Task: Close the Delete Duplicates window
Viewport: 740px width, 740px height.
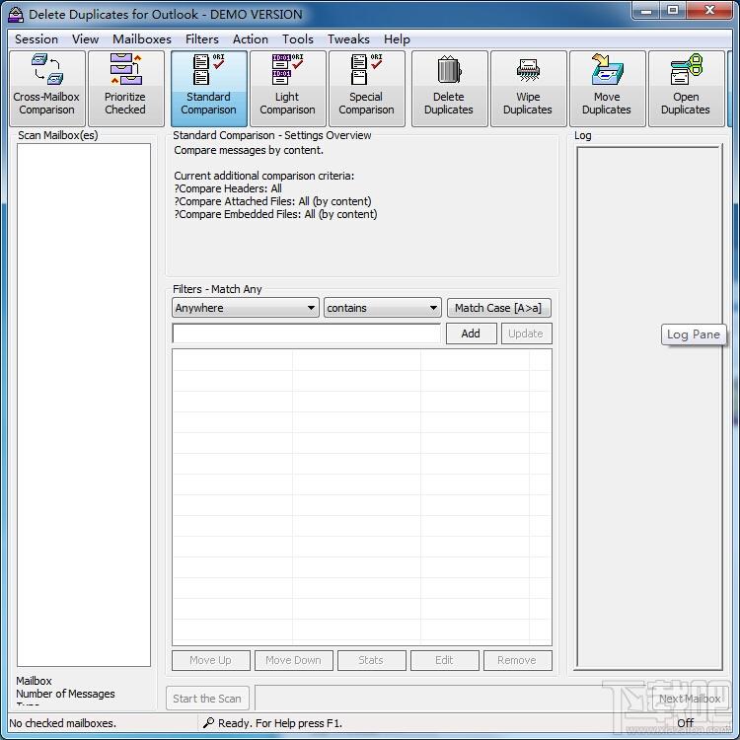Action: [709, 11]
